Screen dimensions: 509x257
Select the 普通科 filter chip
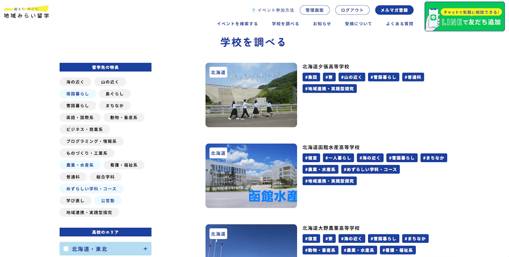(73, 177)
